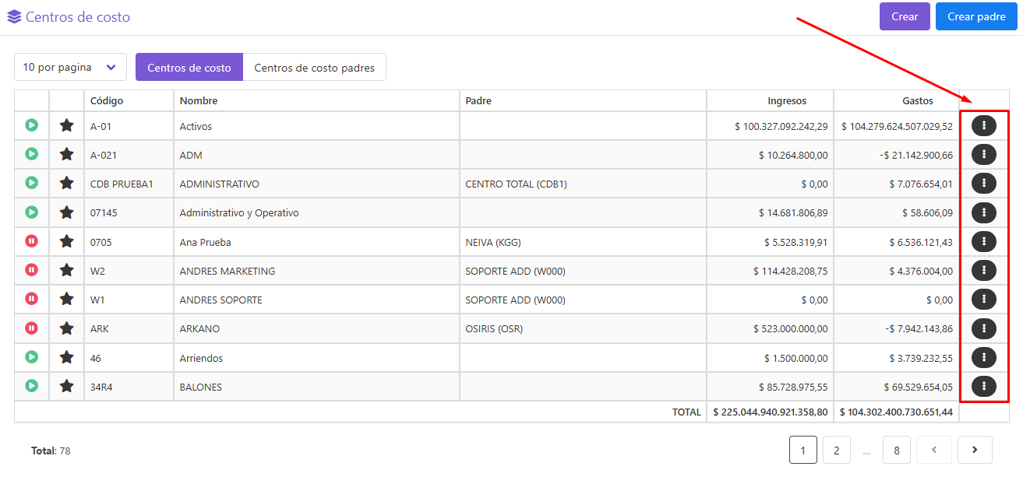Open options menu for Ana Prueba row
The height and width of the screenshot is (491, 1023).
point(984,241)
